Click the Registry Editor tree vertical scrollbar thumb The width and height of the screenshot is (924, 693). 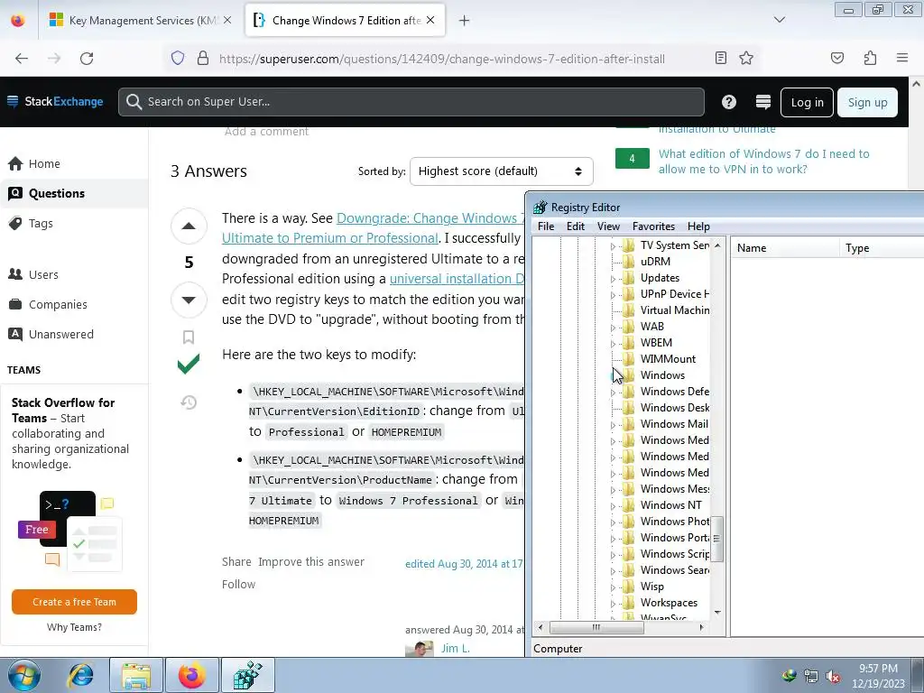(x=717, y=539)
